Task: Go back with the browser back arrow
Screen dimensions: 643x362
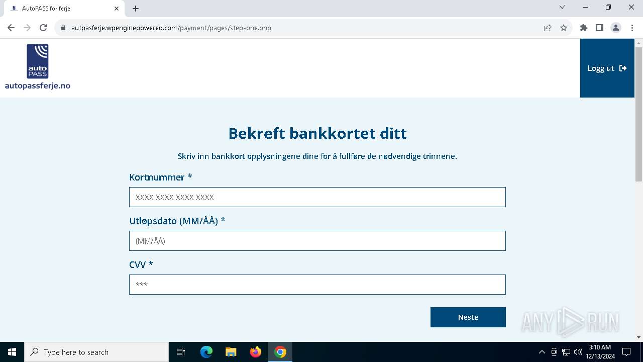Action: 11,28
